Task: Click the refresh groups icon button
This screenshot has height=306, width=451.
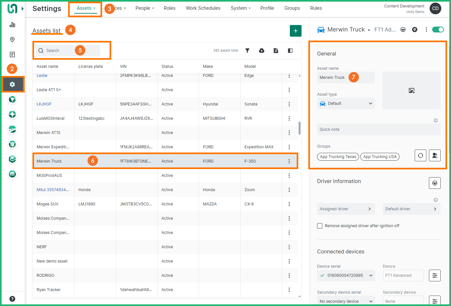Action: click(420, 155)
